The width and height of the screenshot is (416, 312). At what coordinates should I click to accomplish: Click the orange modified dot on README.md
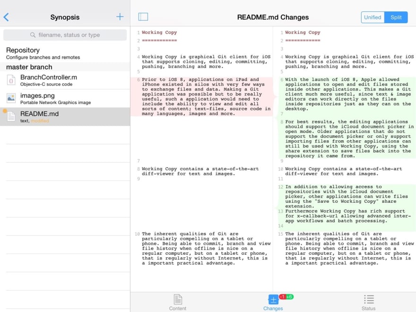(x=5, y=111)
